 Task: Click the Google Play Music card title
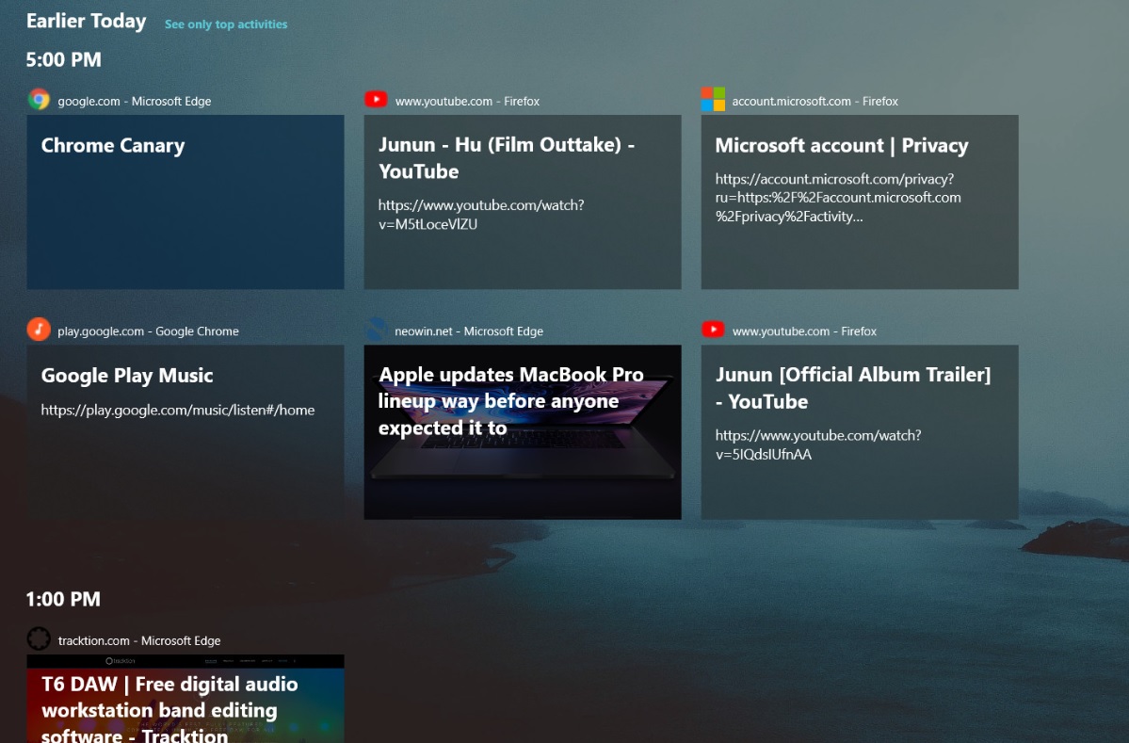(x=127, y=376)
